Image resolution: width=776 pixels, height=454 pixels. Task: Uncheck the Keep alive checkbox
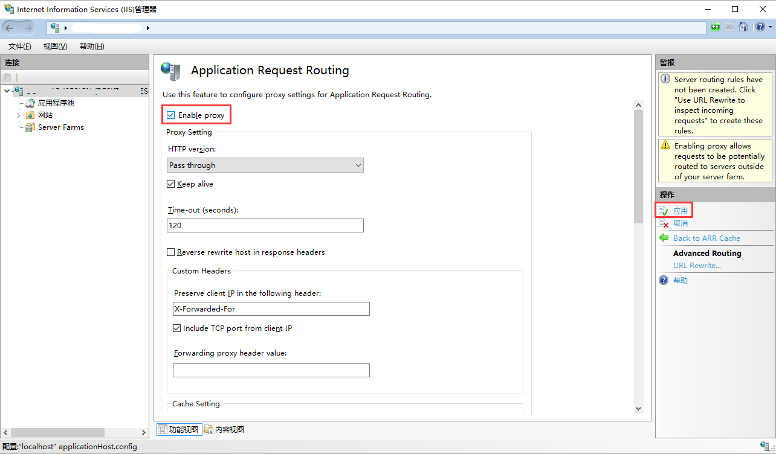tap(171, 184)
